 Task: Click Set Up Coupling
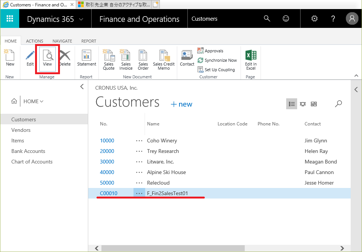(216, 70)
